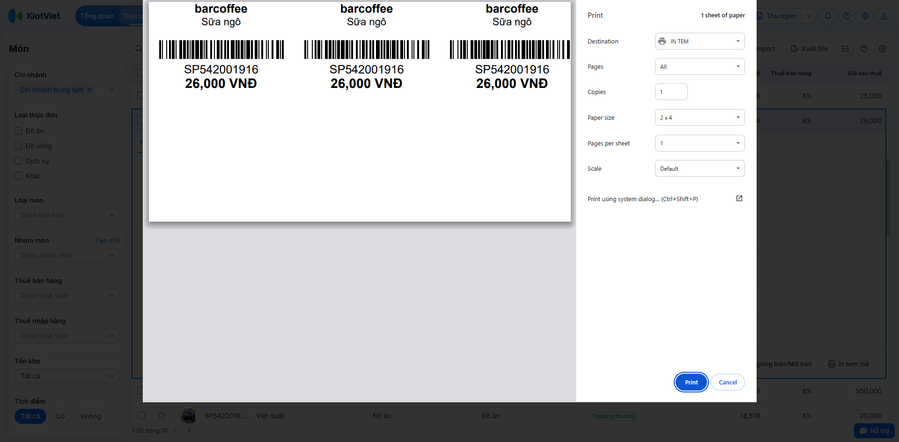Open notifications bell icon
The image size is (899, 442).
(x=828, y=16)
